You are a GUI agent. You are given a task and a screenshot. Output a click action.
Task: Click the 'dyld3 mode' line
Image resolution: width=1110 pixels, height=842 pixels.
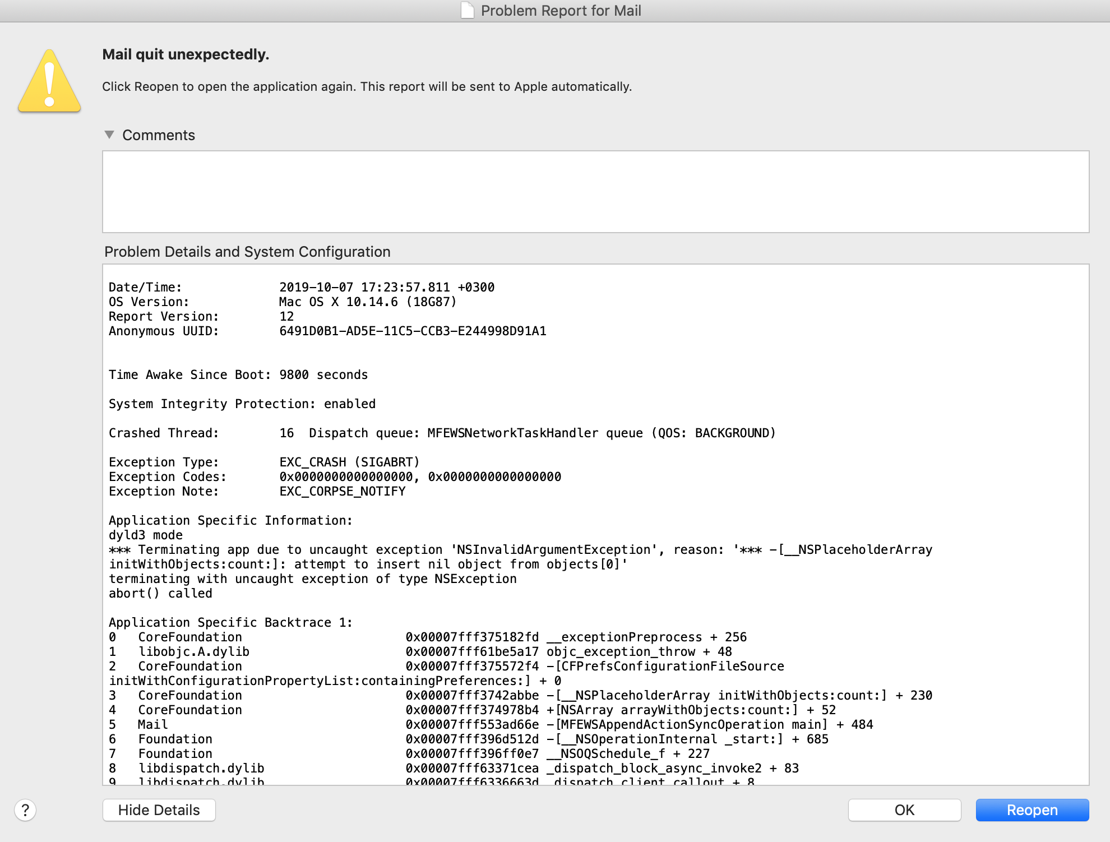tap(146, 535)
